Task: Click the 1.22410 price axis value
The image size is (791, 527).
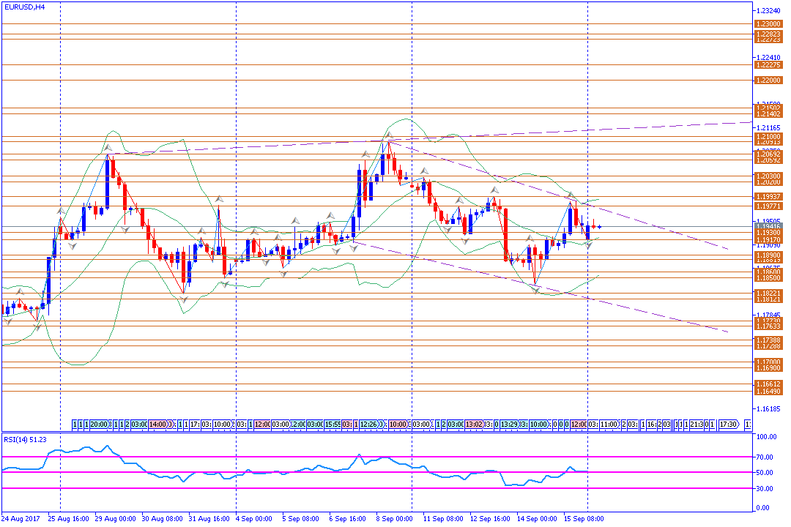Action: tap(770, 58)
